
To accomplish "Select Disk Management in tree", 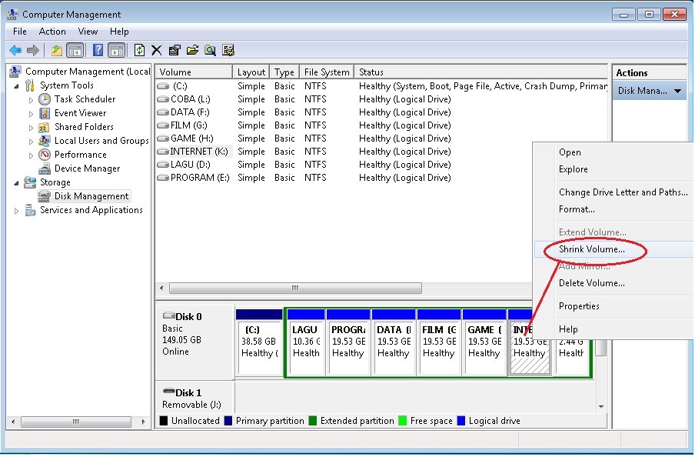I will tap(85, 196).
